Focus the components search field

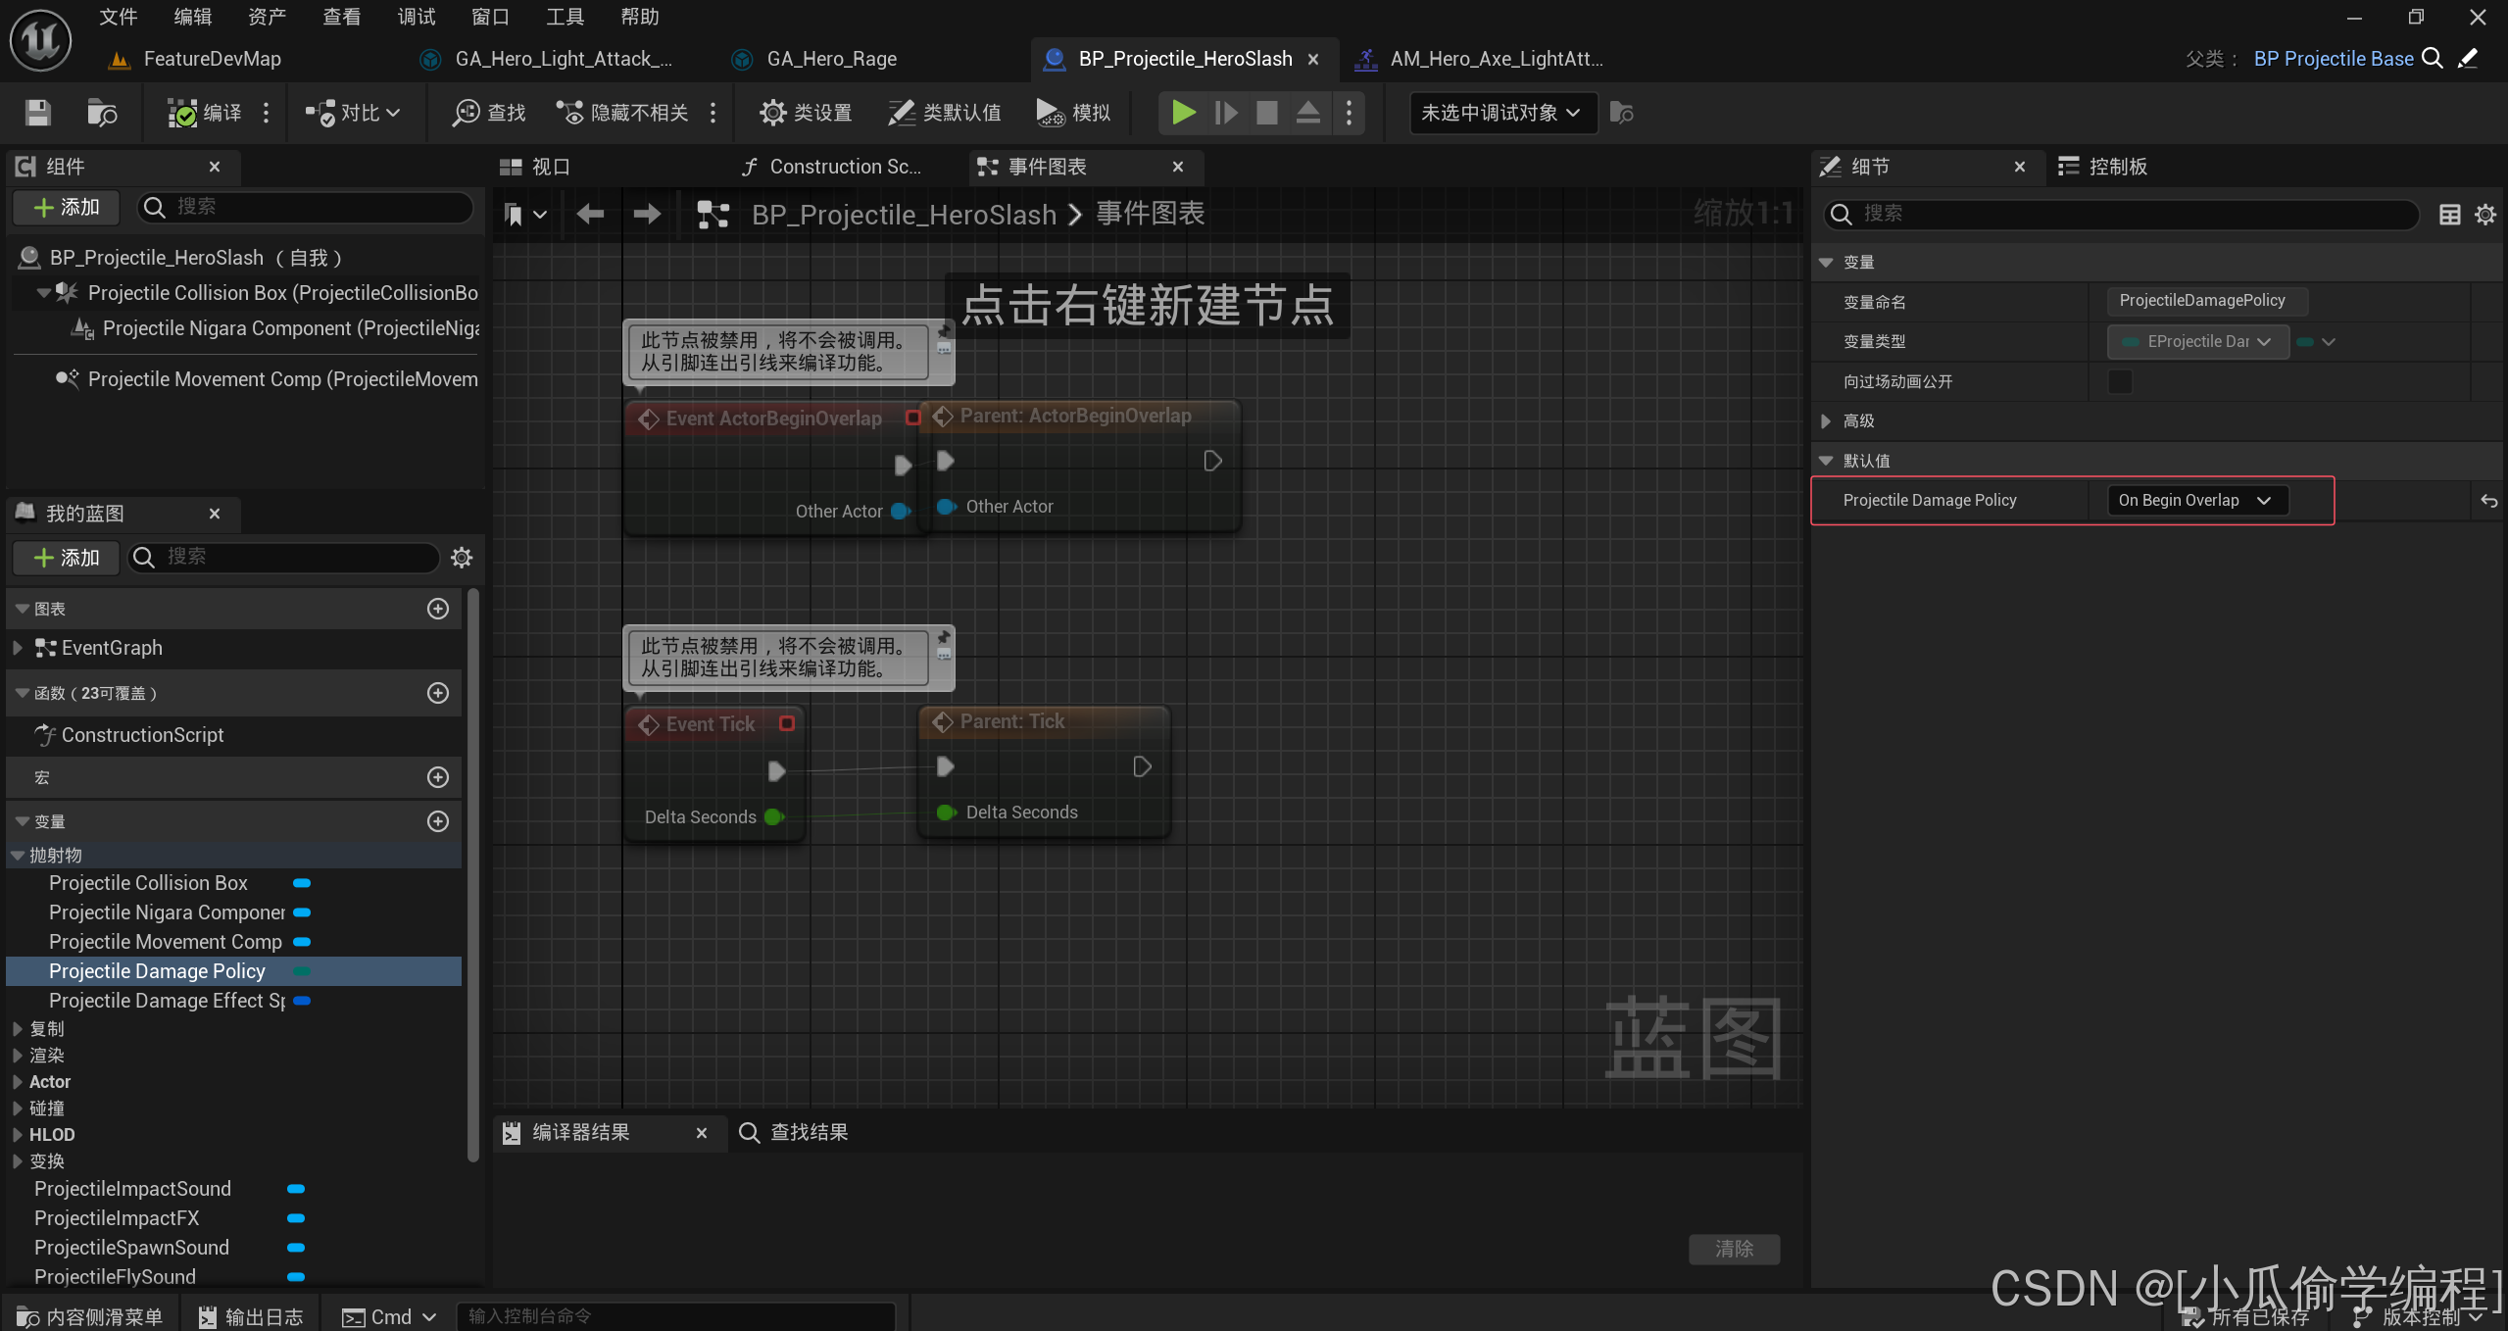(306, 207)
